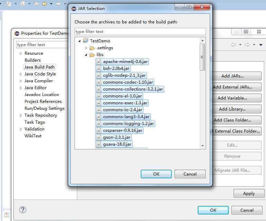Screen dimensions: 266x221
Task: Click Add Class Folder... button
Action: tap(237, 120)
